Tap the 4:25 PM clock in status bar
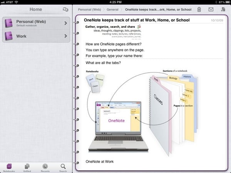The width and height of the screenshot is (231, 173). [x=115, y=2]
